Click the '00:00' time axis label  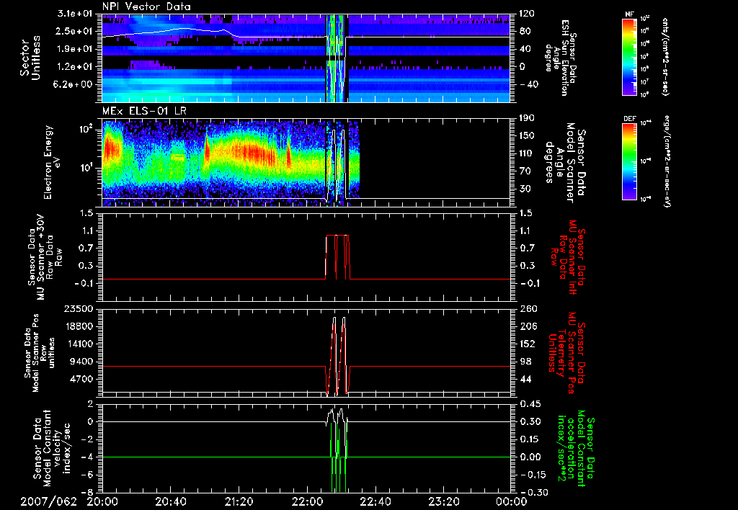click(512, 501)
